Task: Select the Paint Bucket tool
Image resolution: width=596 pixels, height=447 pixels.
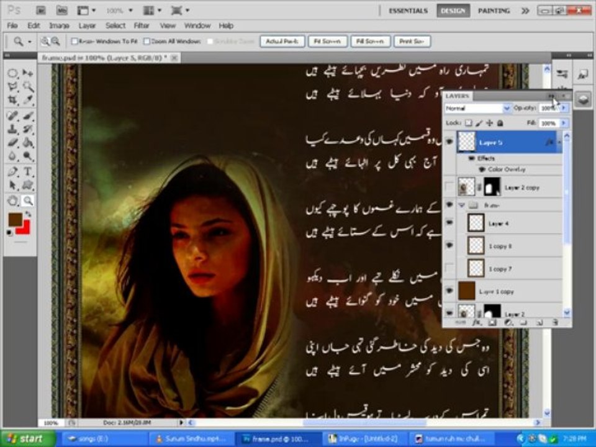Action: (27, 143)
